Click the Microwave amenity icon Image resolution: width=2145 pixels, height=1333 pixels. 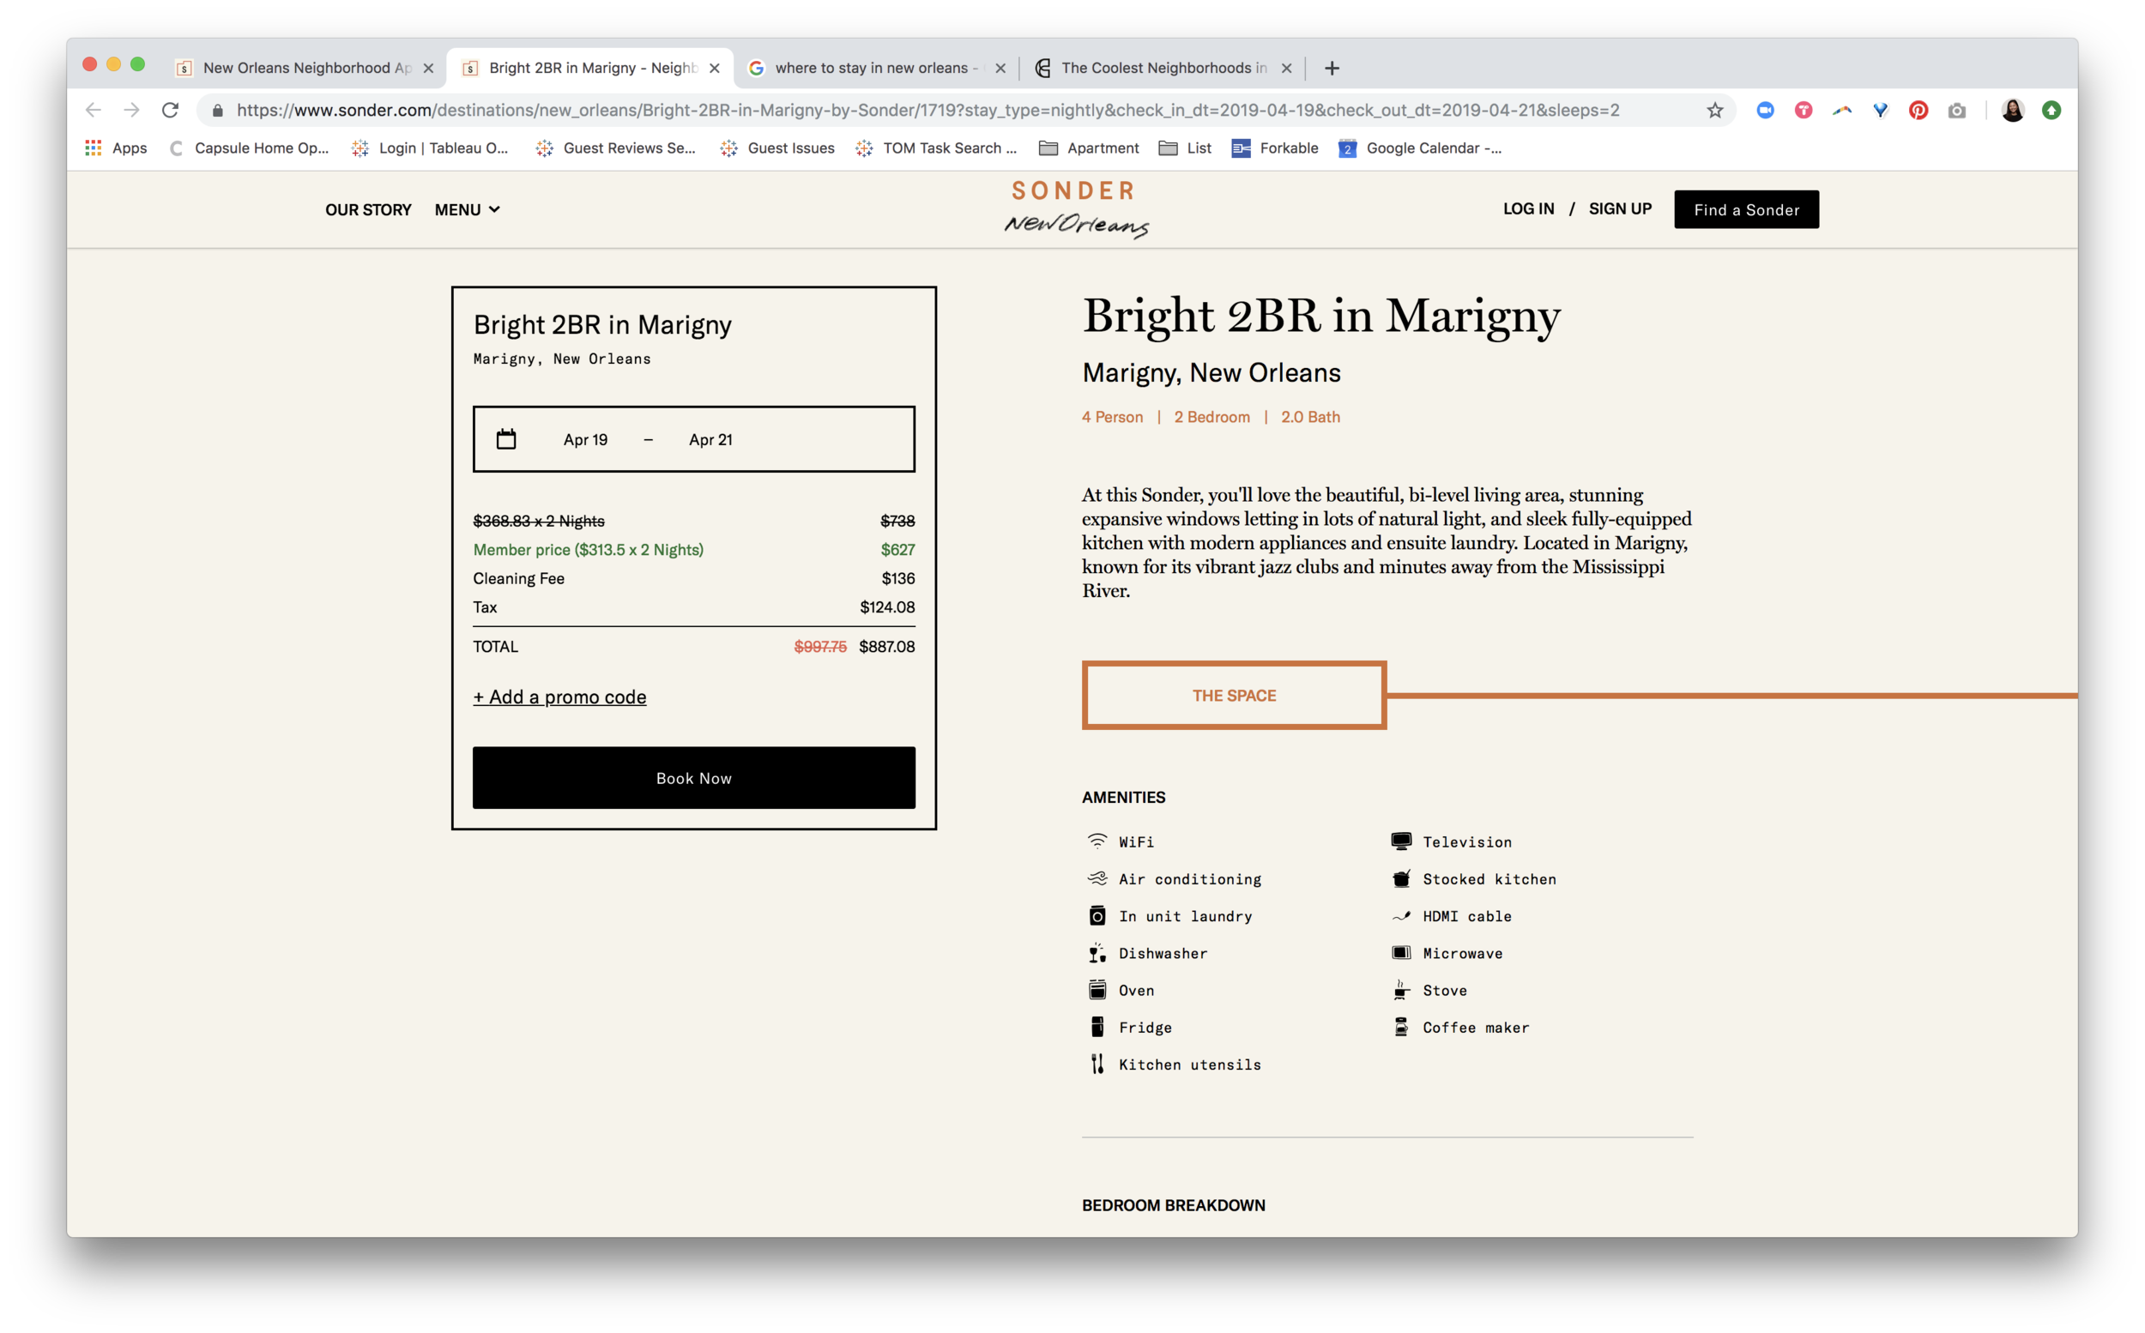1401,952
